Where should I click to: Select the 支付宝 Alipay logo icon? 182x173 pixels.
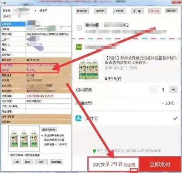(79, 119)
